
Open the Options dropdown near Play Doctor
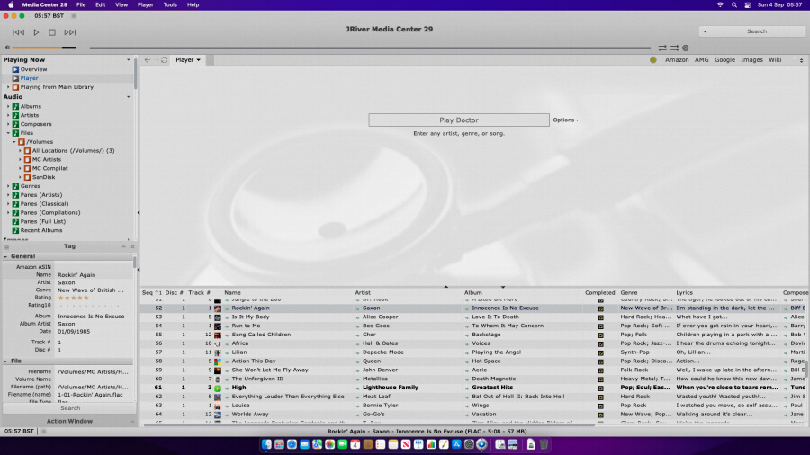pyautogui.click(x=565, y=120)
